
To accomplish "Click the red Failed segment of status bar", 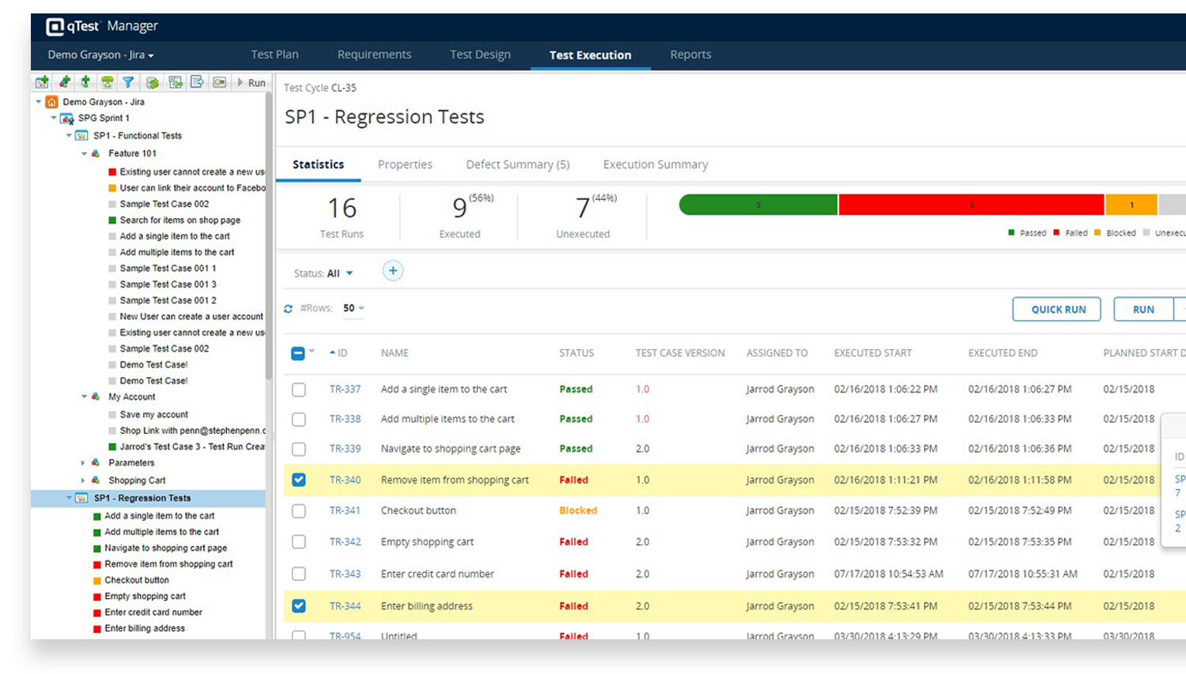I will point(971,205).
